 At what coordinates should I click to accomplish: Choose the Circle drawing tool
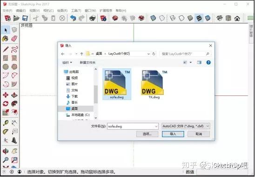coord(6,67)
